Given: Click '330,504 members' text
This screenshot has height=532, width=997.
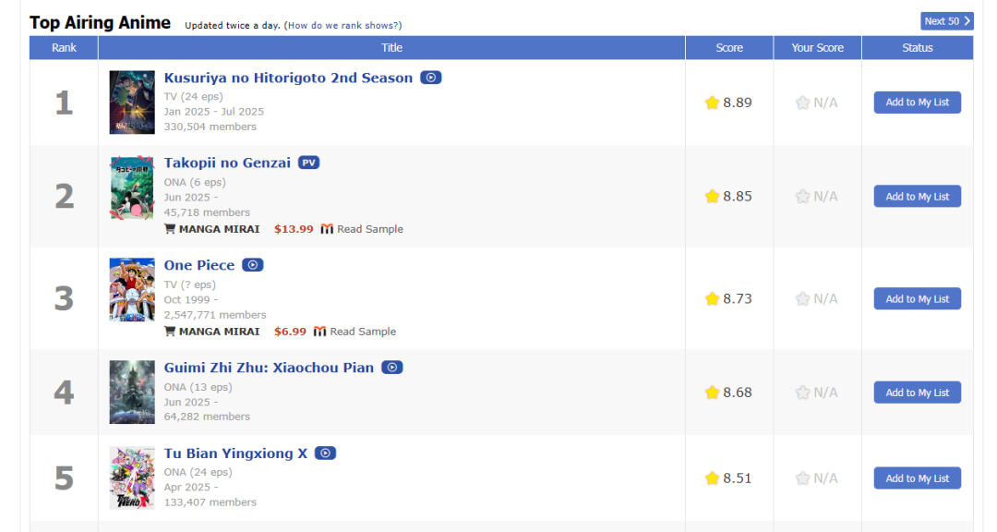Looking at the screenshot, I should click(x=210, y=127).
